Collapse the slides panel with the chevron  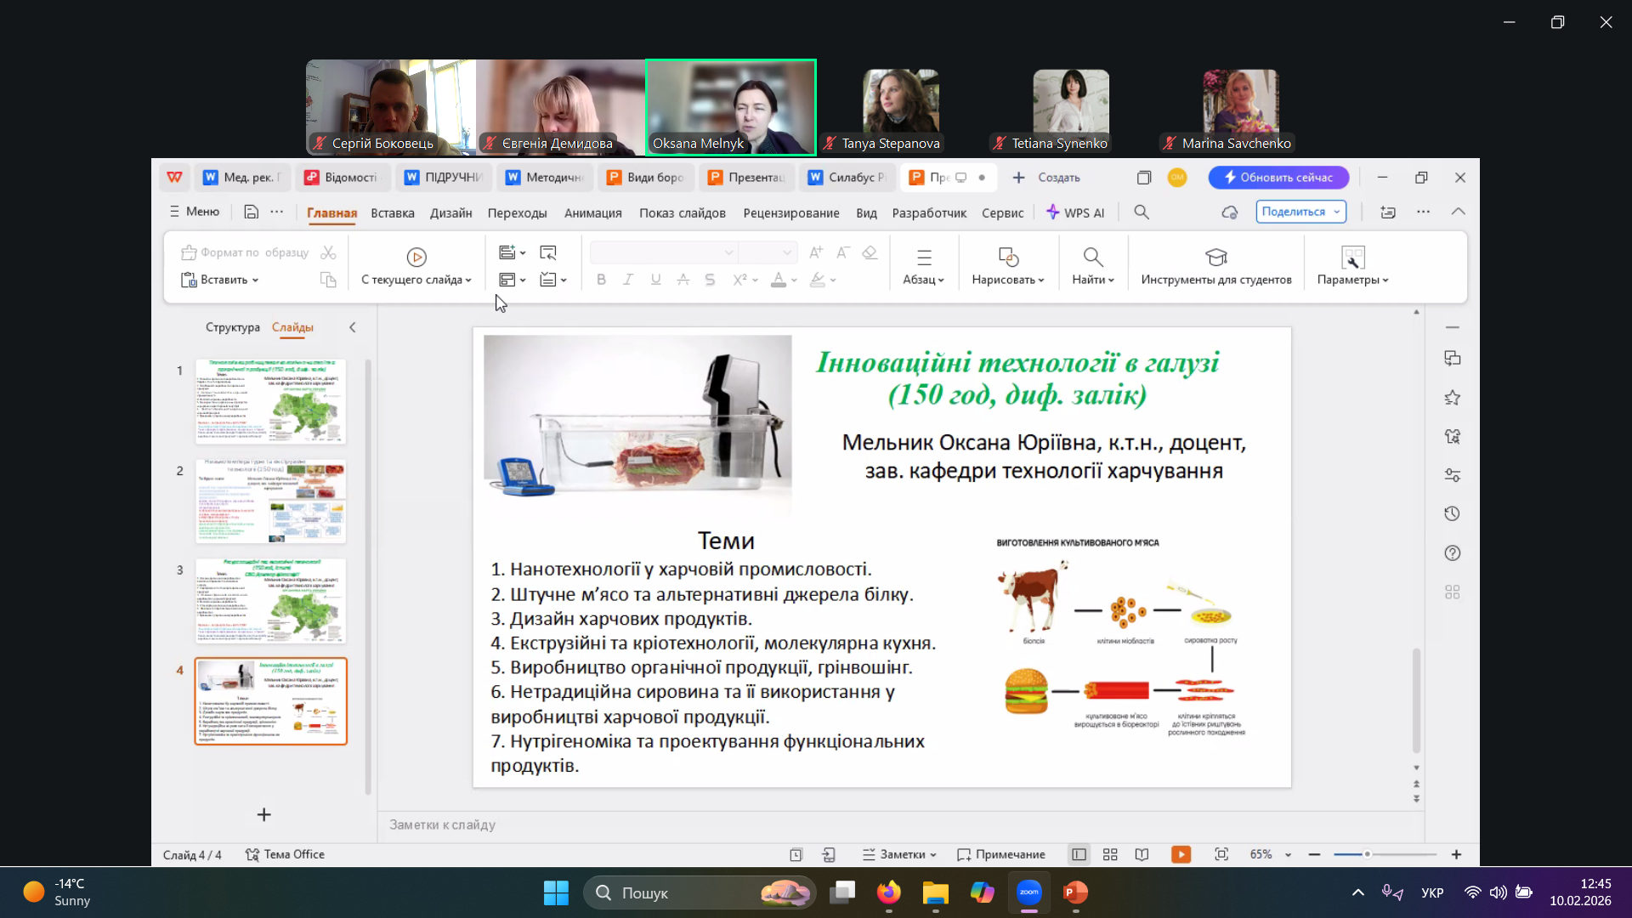coord(353,327)
